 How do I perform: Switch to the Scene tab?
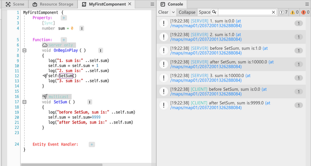click(x=15, y=4)
